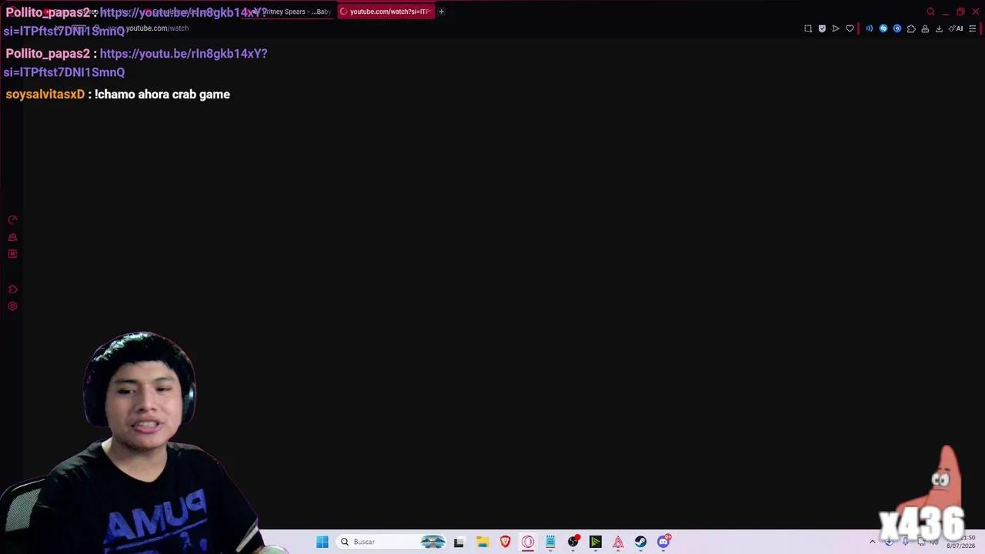Open a new tab with plus button
Screen dimensions: 985x554
tap(441, 12)
